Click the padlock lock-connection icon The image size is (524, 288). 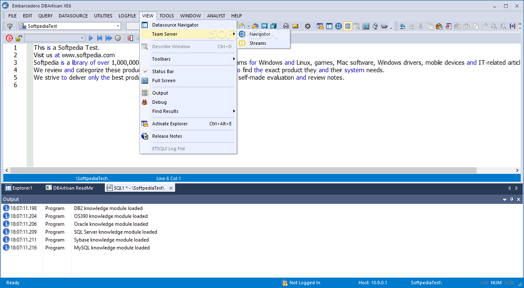click(19, 38)
